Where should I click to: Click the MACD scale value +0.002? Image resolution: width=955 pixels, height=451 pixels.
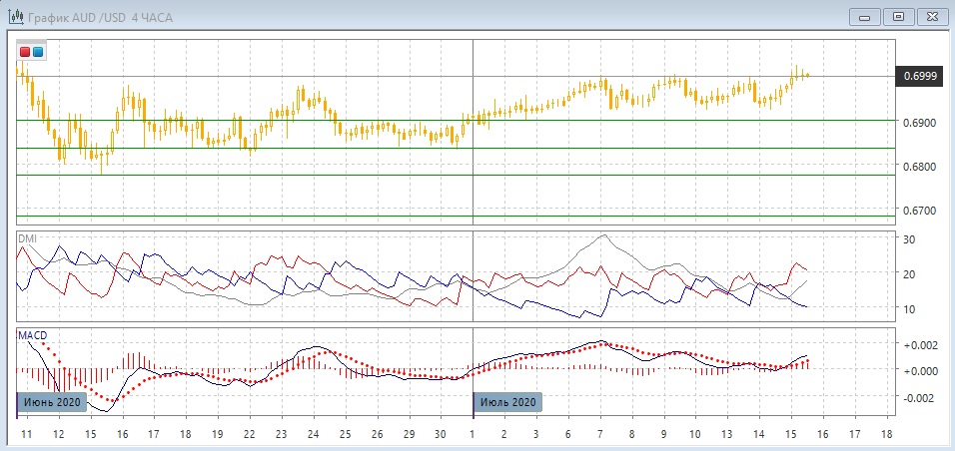click(918, 344)
